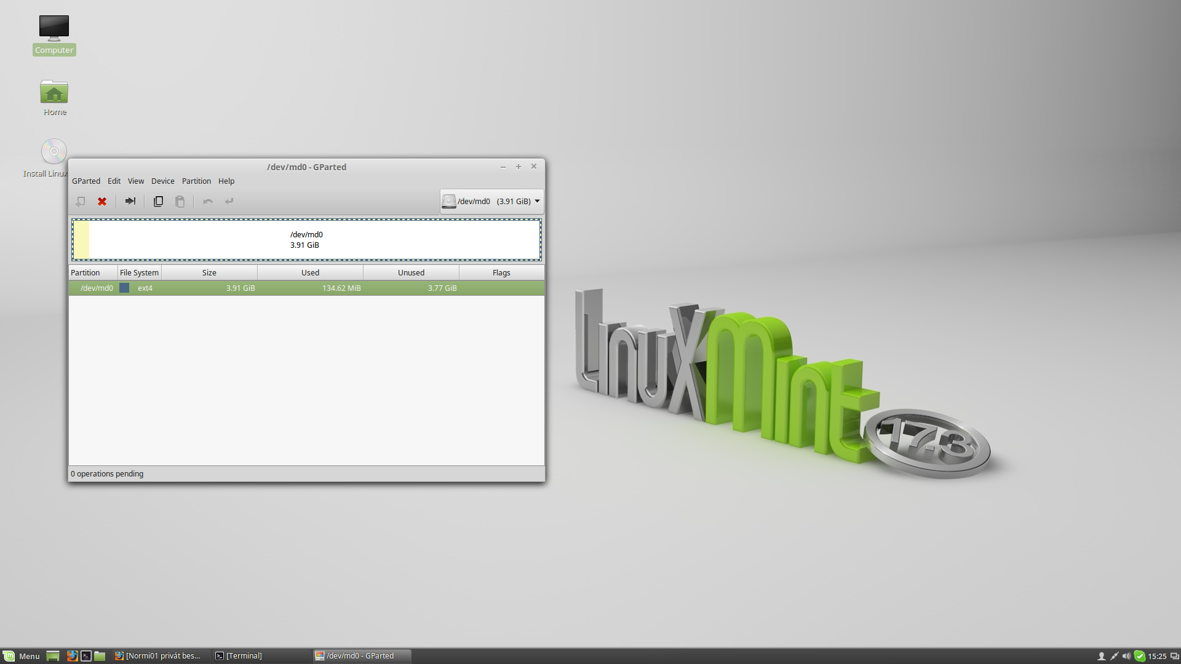Click the New partition toolbar icon
The width and height of the screenshot is (1181, 664).
pyautogui.click(x=81, y=202)
